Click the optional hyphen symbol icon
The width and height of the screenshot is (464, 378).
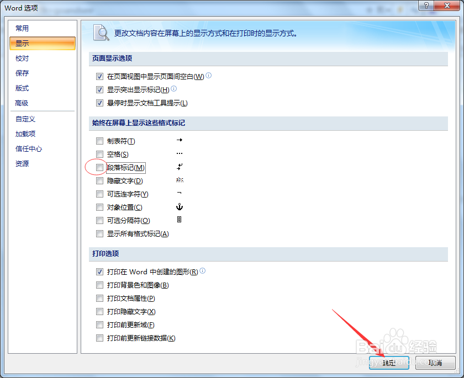180,193
